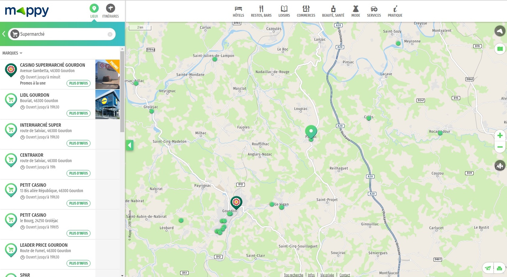Image resolution: width=507 pixels, height=277 pixels.
Task: Expand the Marques filter dropdown
Action: click(12, 53)
